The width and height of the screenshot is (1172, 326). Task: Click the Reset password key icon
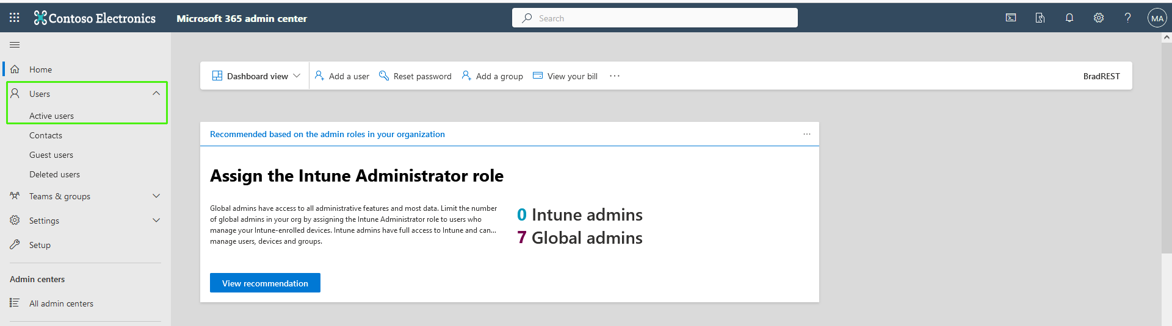tap(384, 76)
